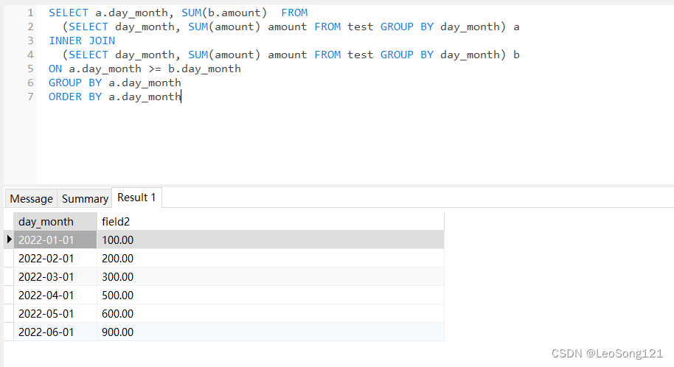674x367 pixels.
Task: Select the 500.00 amount cell
Action: tap(118, 295)
